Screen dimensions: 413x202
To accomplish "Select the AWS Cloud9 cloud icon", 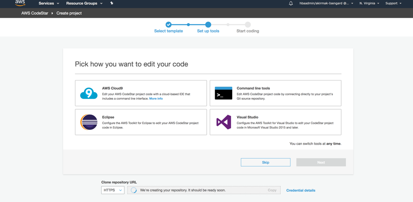I will click(89, 93).
